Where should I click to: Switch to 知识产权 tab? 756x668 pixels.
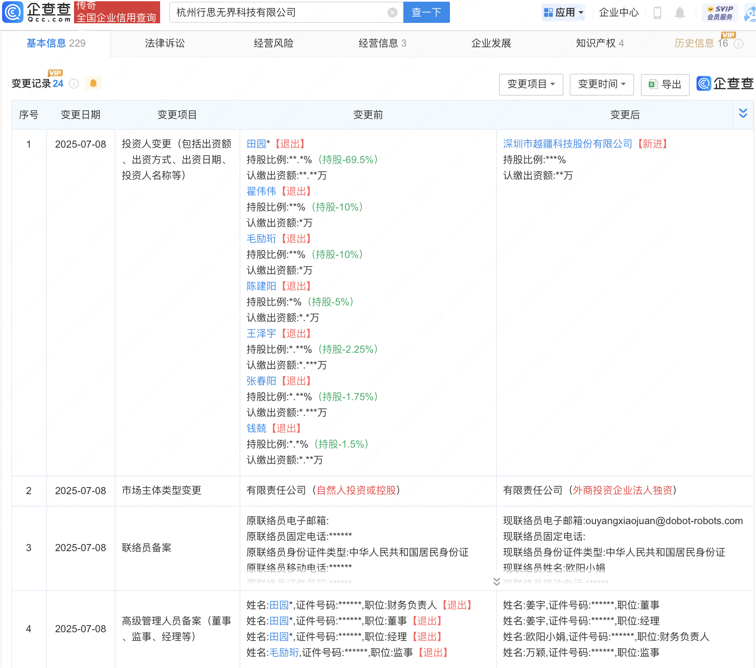coord(600,43)
